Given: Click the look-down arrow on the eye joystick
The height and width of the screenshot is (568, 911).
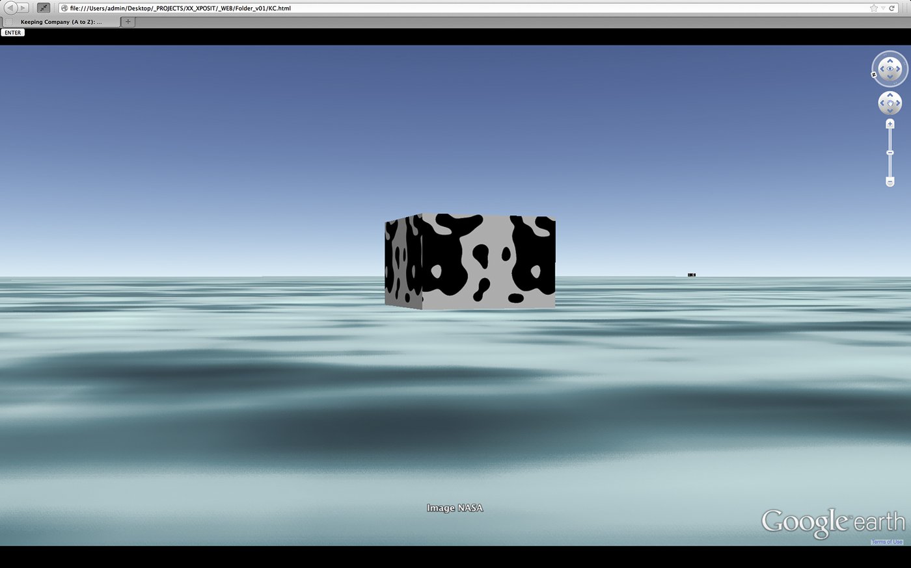Looking at the screenshot, I should [x=890, y=77].
